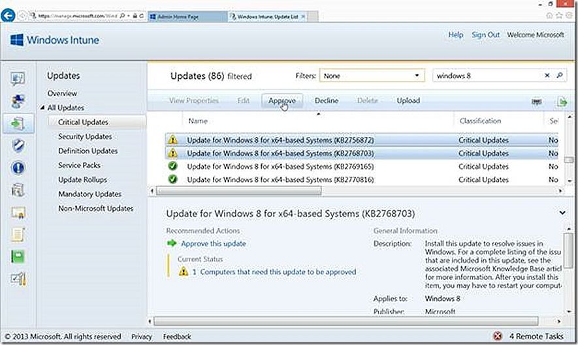
Task: Click the 4 Remote Tasks status
Action: [x=536, y=336]
